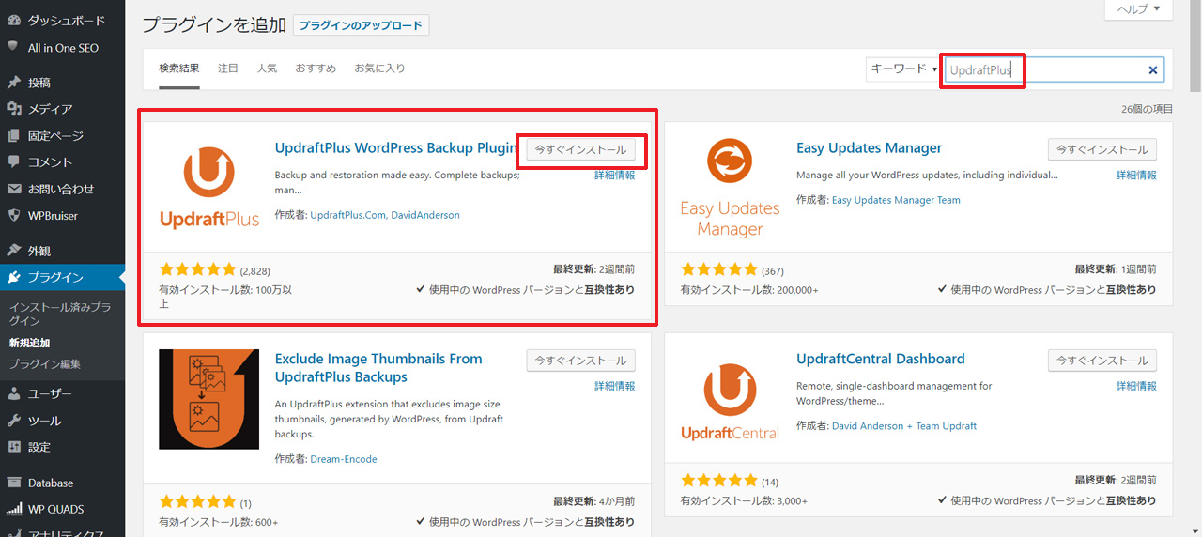Viewport: 1202px width, 537px height.
Task: Open the Dashboard icon in sidebar
Action: pyautogui.click(x=14, y=20)
